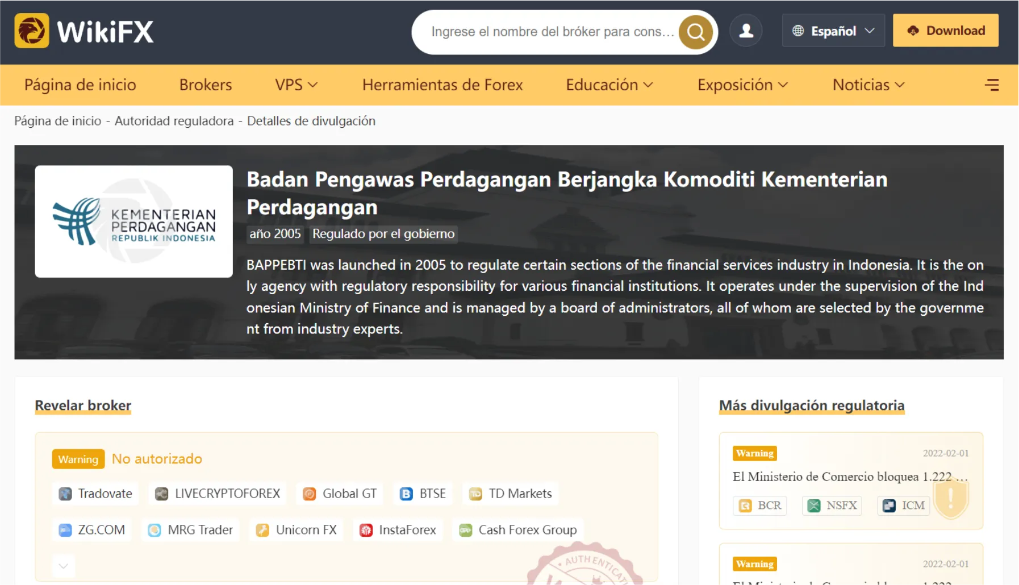Open Herramientas de Forex menu item

pos(442,85)
